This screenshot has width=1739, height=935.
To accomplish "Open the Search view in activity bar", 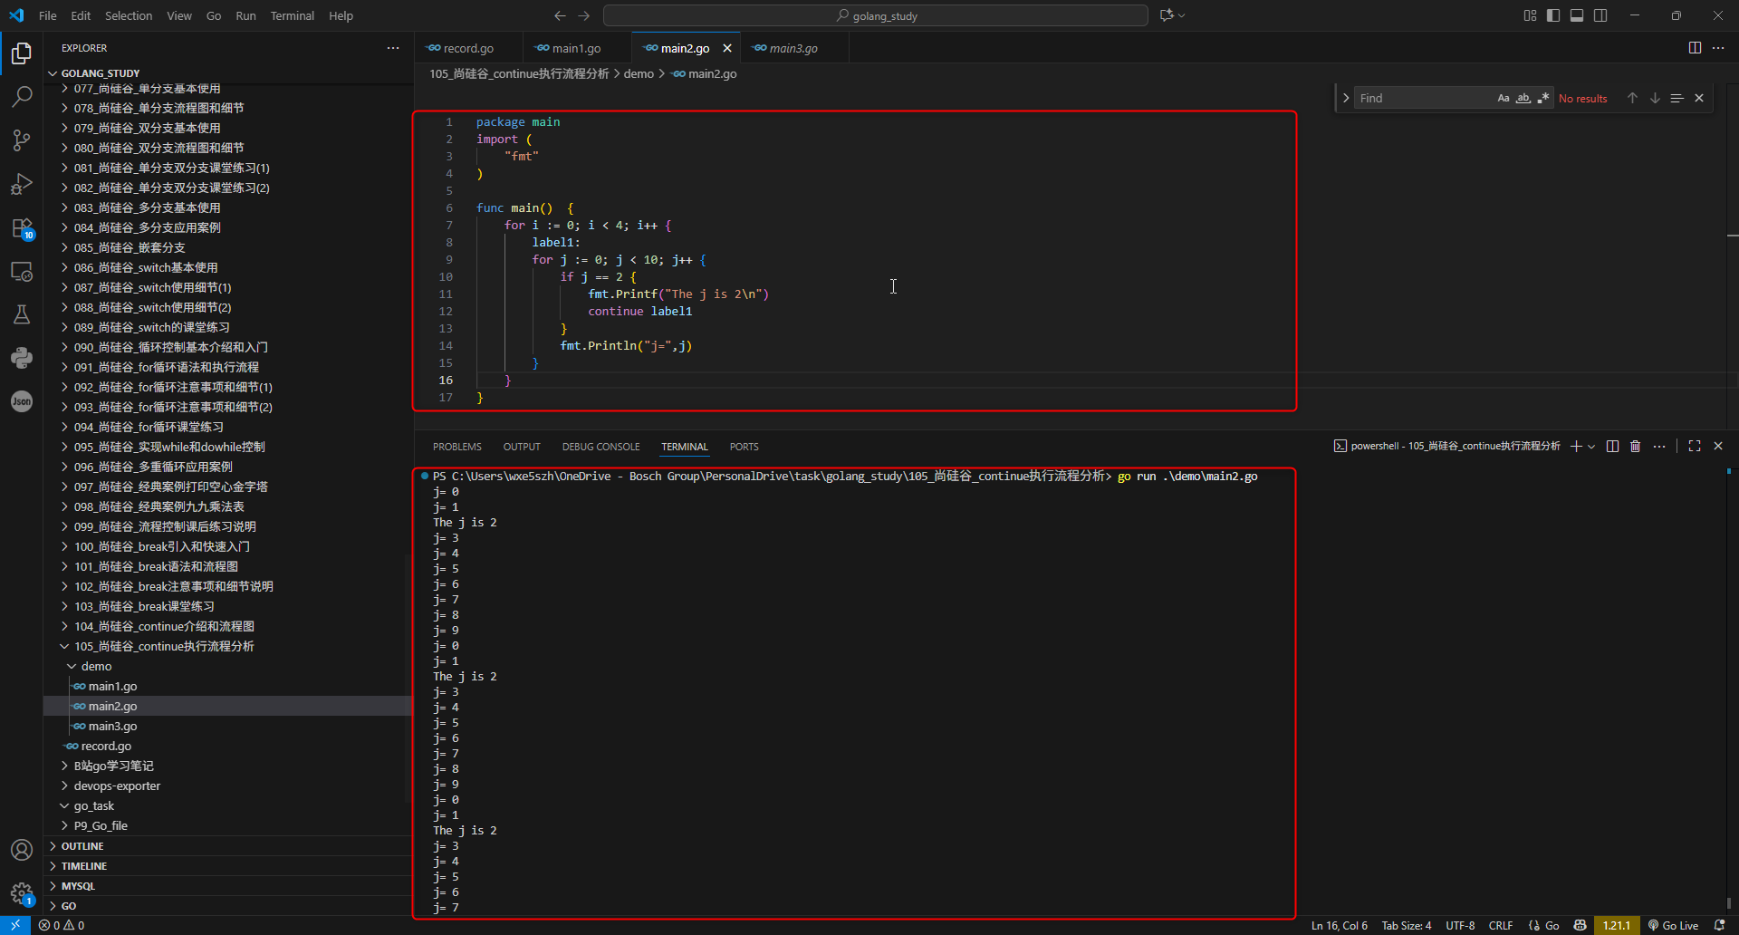I will click(22, 96).
